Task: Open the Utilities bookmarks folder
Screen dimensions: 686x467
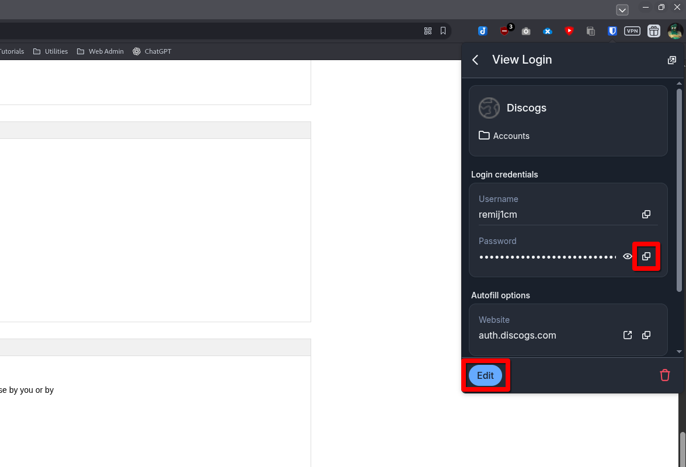Action: tap(51, 51)
